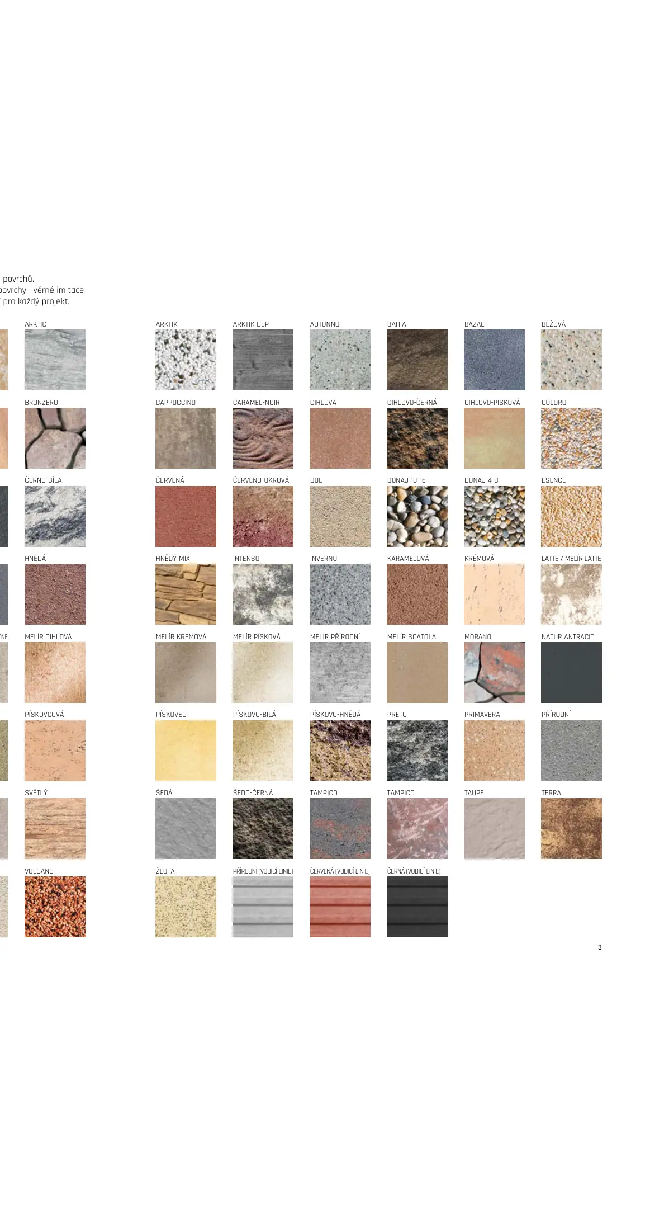
Task: Select the Vulcano red gravel swatch
Action: point(55,907)
